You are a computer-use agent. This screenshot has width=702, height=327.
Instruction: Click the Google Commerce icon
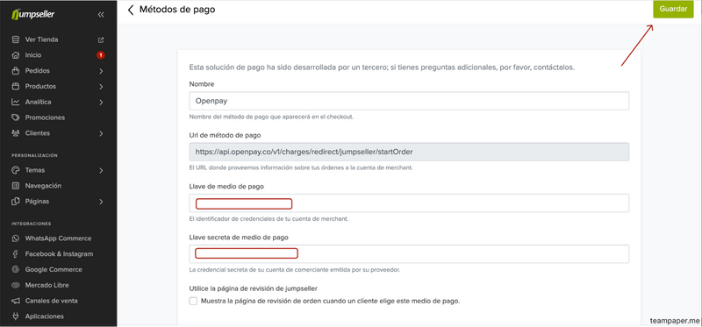[16, 270]
